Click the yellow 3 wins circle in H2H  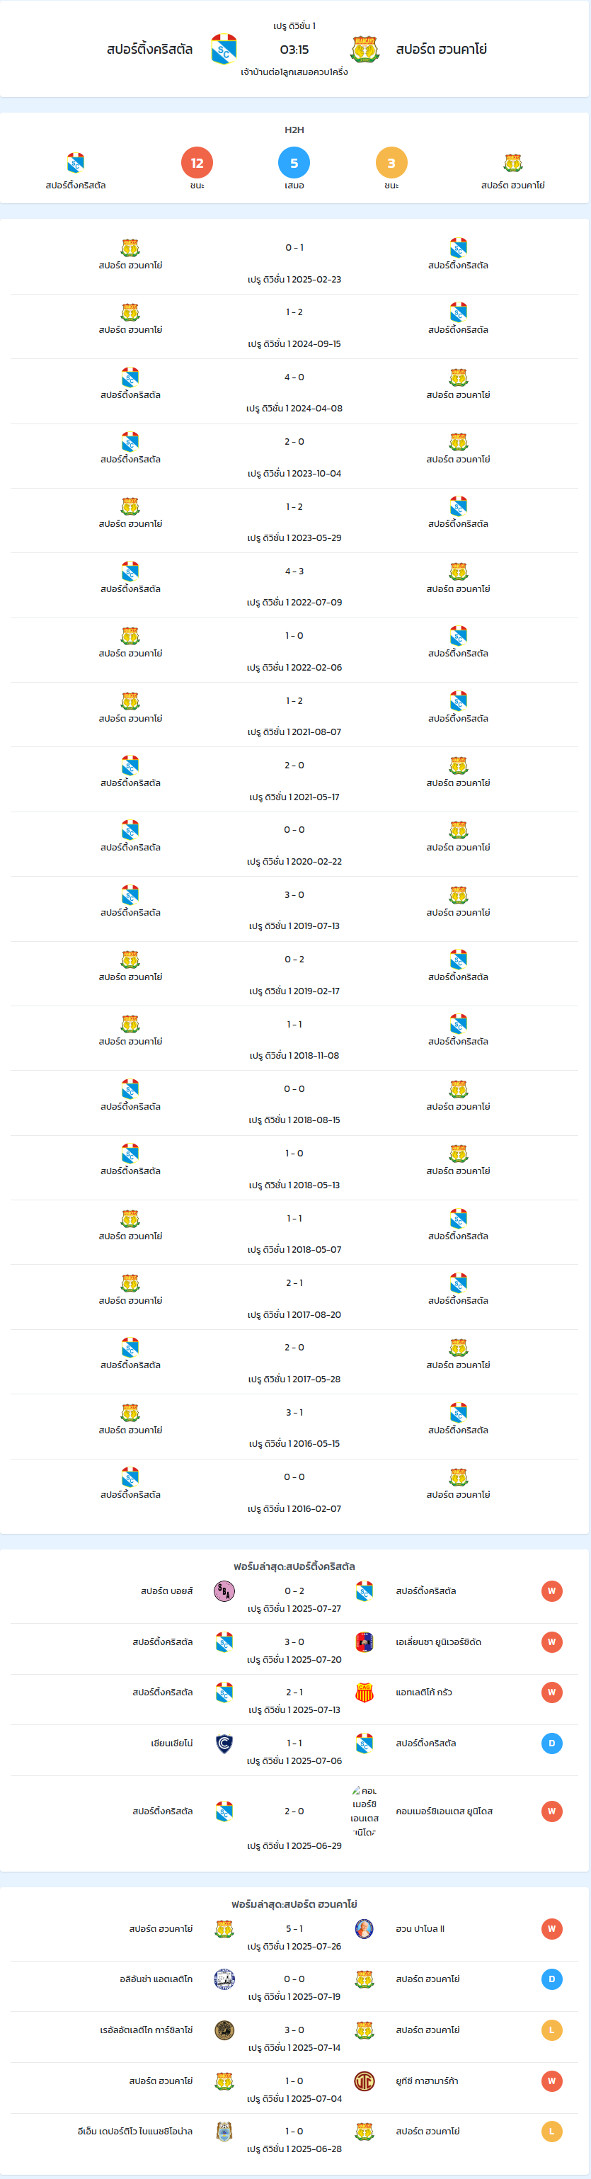[391, 162]
